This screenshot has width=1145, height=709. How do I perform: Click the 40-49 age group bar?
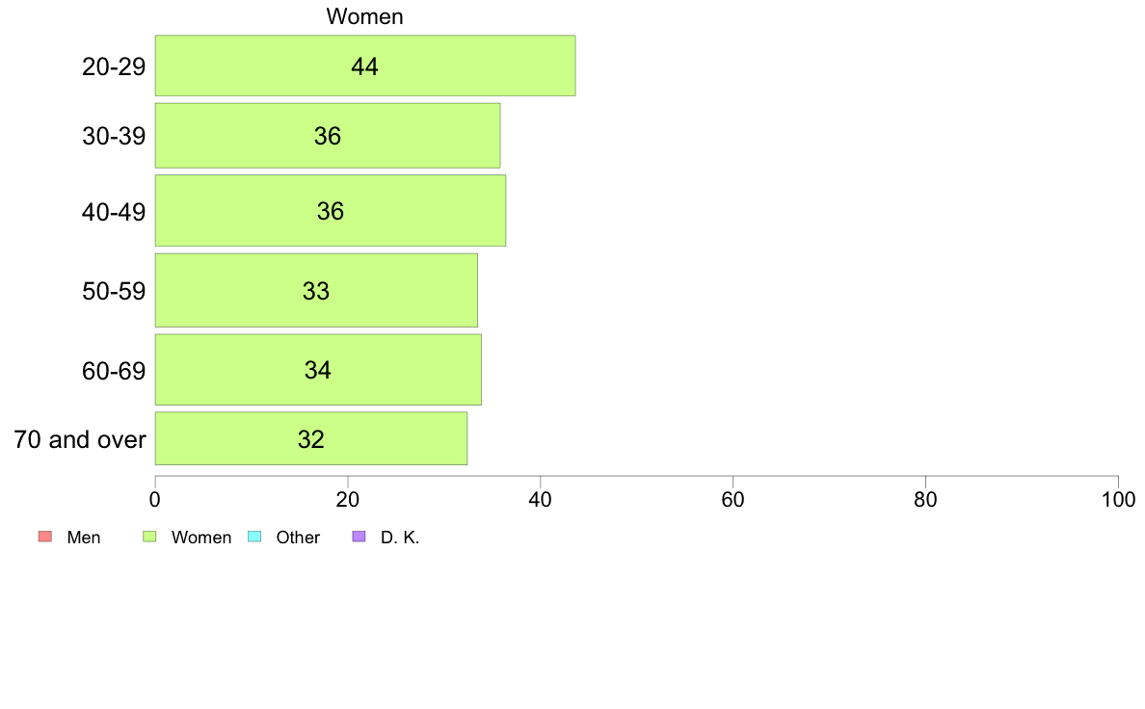point(330,210)
